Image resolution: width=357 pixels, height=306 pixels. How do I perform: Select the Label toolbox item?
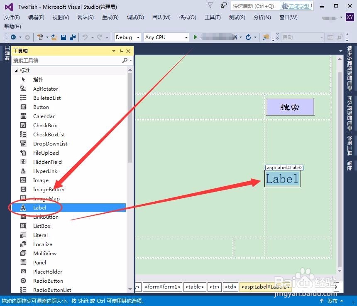[x=68, y=208]
